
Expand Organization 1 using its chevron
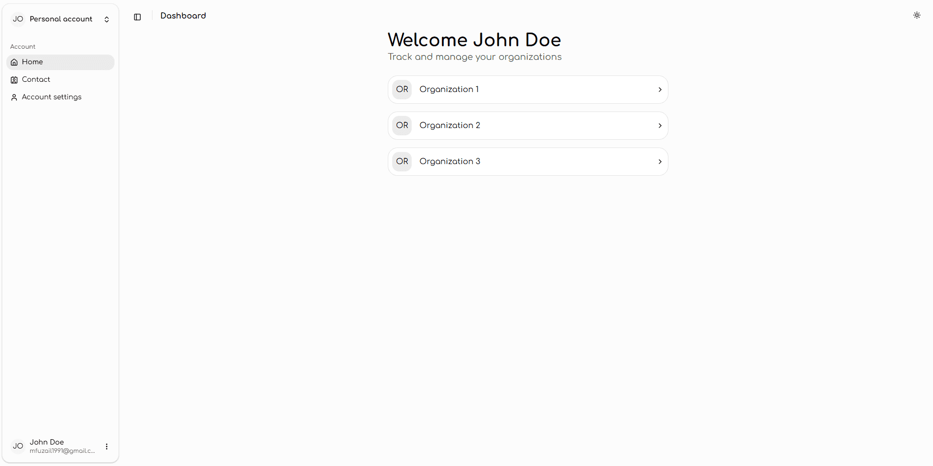pos(660,90)
